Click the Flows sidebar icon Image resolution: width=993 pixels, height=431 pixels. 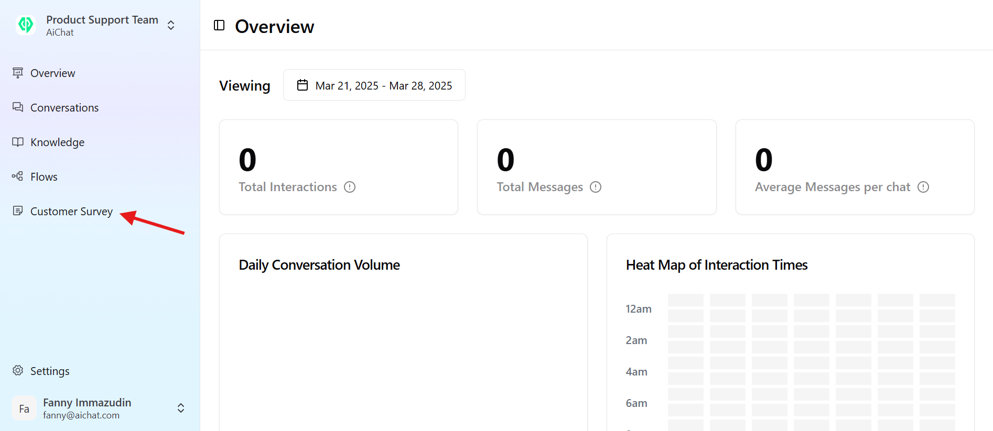click(18, 176)
